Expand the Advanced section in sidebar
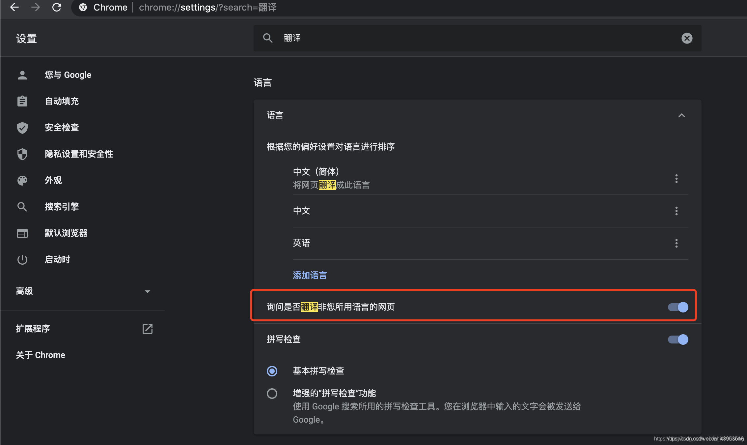747x445 pixels. coord(147,291)
